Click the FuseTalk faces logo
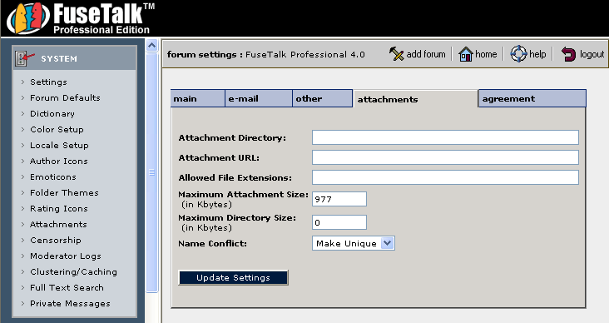Viewport: 609px width, 323px height. point(29,17)
